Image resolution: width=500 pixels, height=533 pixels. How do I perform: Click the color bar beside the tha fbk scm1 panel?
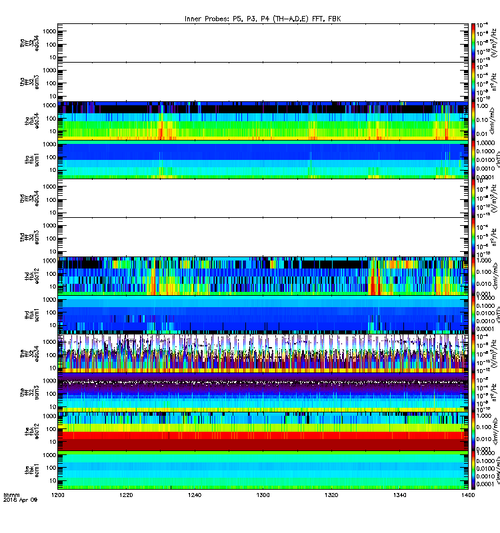[473, 160]
